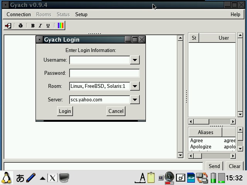247x185 pixels.
Task: Cancel the Gyach login dialog
Action: point(116,111)
